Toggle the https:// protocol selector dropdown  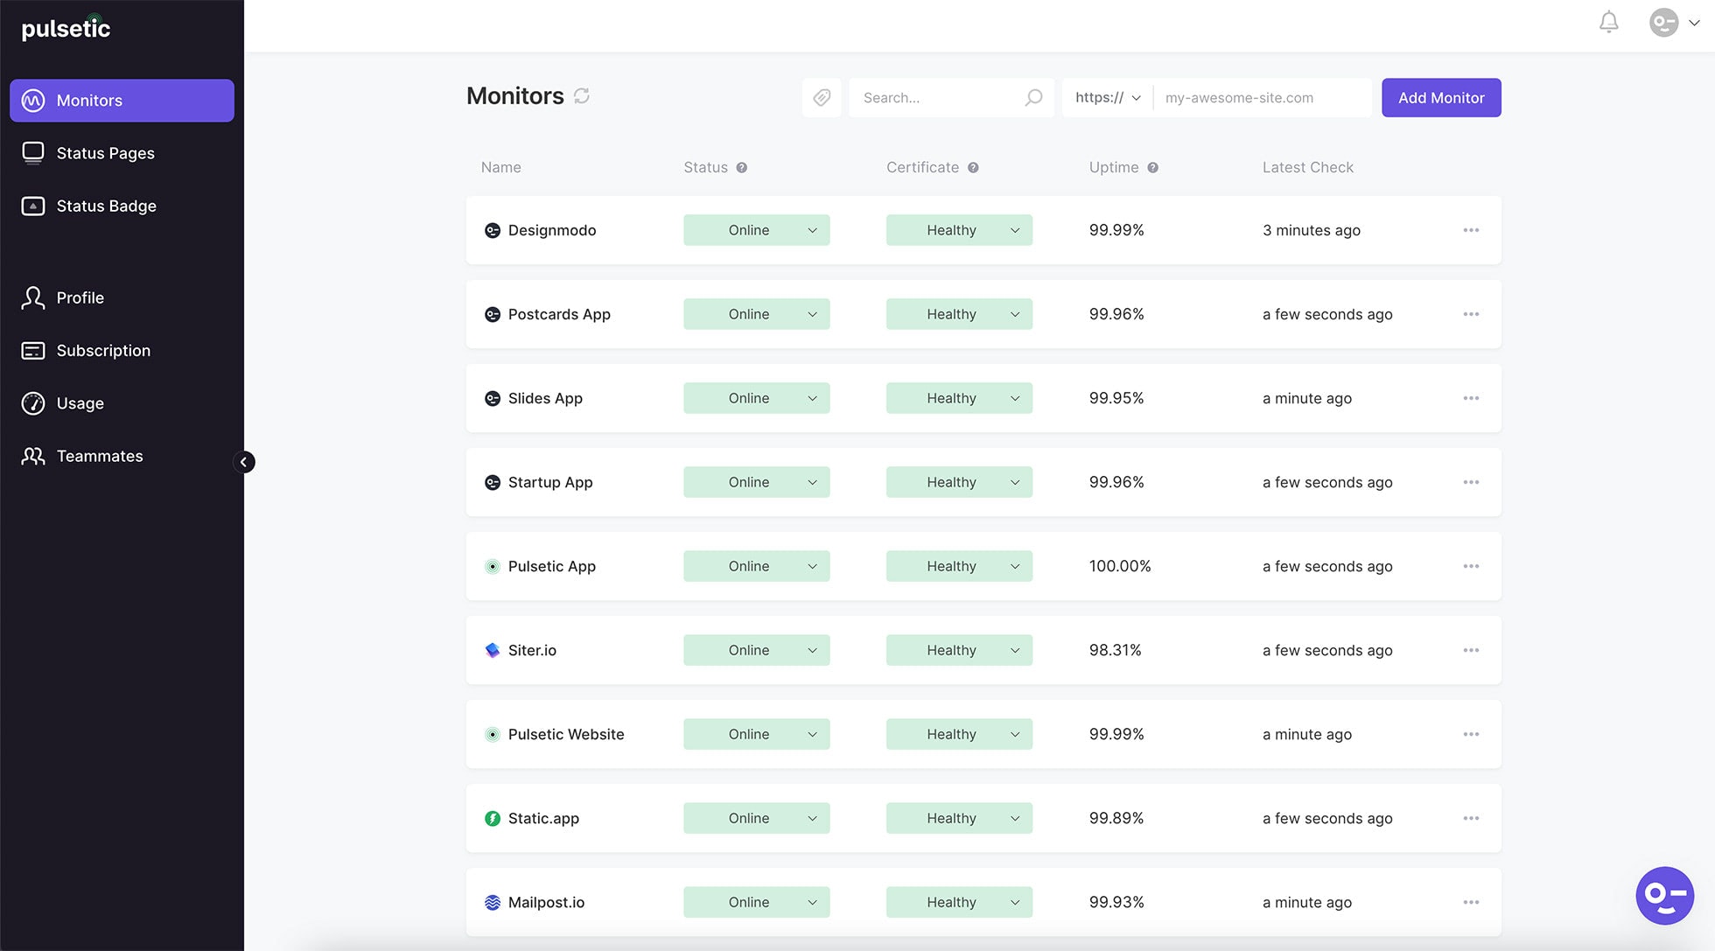click(x=1105, y=97)
